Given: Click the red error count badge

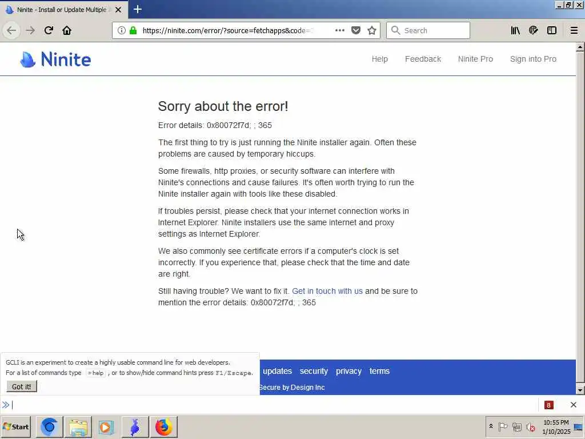Looking at the screenshot, I should pyautogui.click(x=548, y=405).
